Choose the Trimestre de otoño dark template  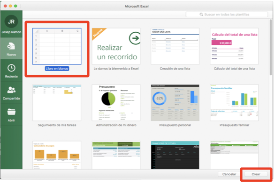(x=175, y=155)
